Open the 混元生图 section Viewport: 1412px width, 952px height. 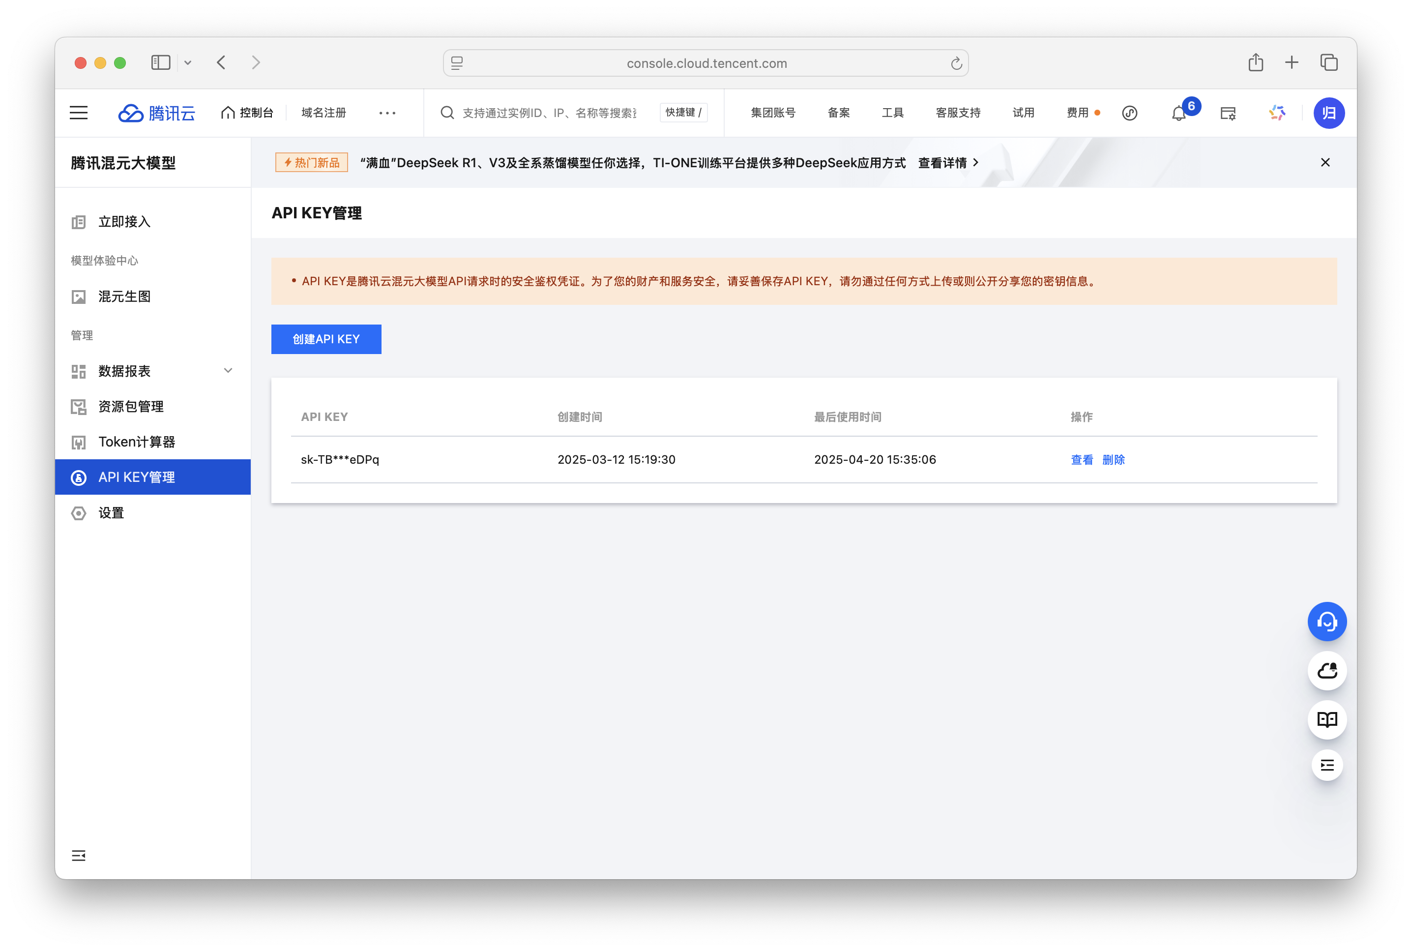(x=124, y=297)
